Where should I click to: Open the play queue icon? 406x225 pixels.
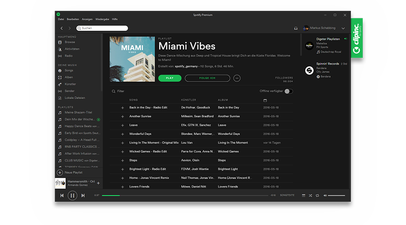pyautogui.click(x=304, y=196)
